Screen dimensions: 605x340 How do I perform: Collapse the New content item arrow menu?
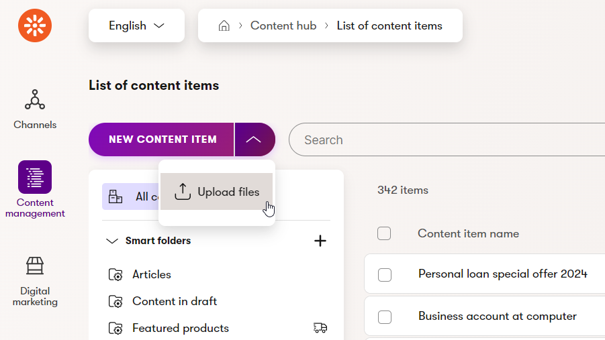[254, 139]
